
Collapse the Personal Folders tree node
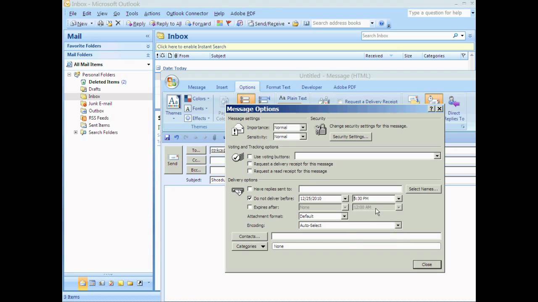[69, 75]
